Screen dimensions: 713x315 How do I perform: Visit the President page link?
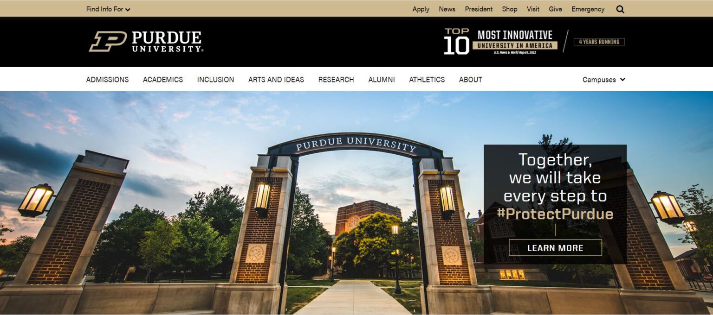point(479,9)
